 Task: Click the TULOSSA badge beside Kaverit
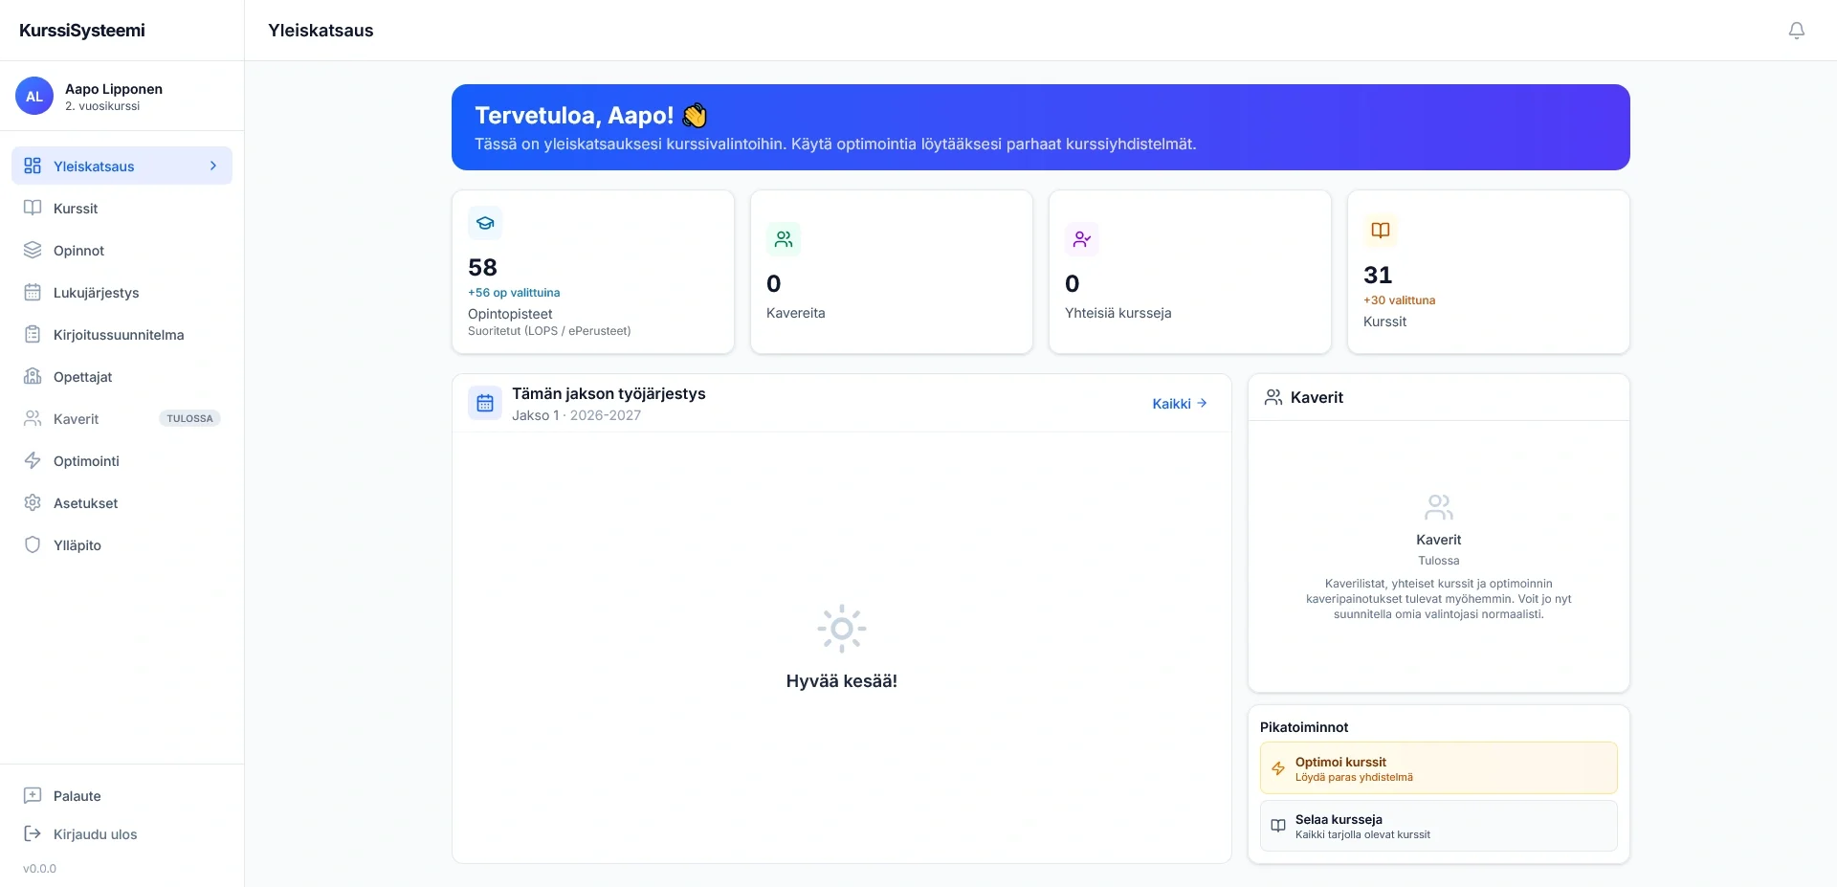[189, 418]
